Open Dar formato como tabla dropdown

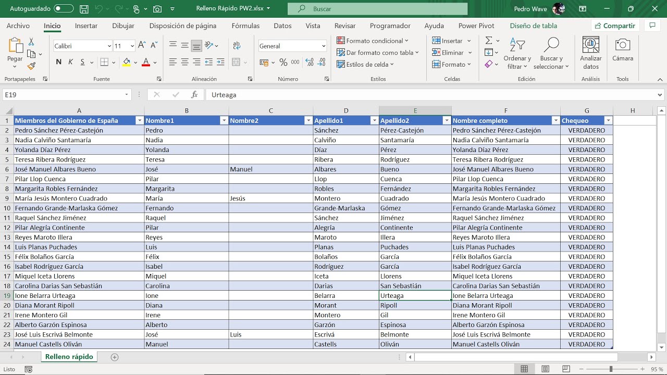[378, 53]
